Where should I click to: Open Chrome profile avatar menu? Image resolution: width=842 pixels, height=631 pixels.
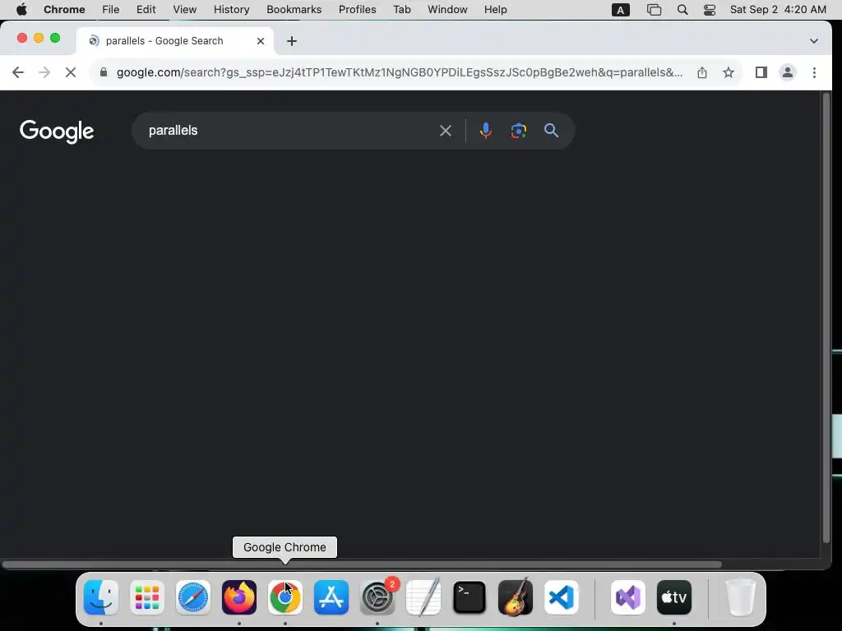click(787, 72)
